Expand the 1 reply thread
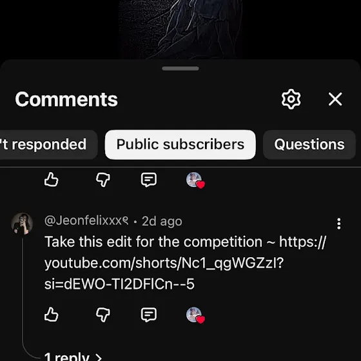The image size is (361, 361). (73, 356)
